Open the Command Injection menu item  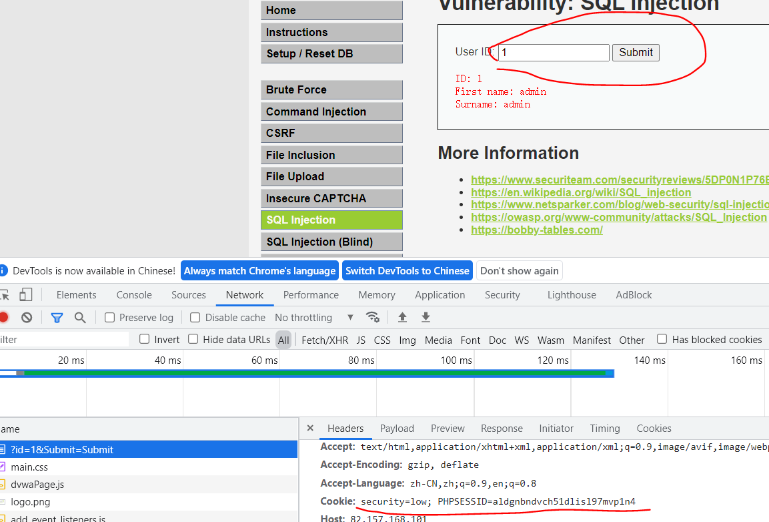(x=331, y=111)
